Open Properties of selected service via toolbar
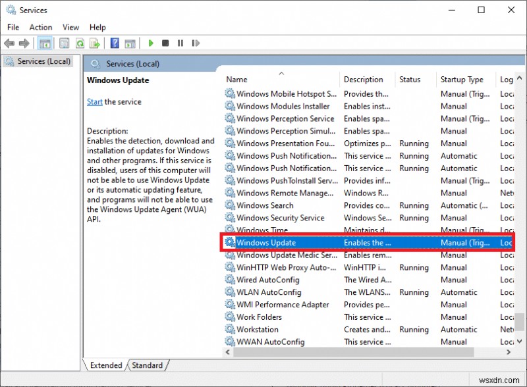527x387 pixels. tap(64, 43)
